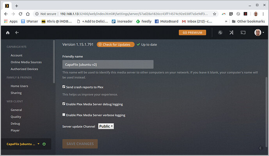Open Home Users settings

point(20,86)
